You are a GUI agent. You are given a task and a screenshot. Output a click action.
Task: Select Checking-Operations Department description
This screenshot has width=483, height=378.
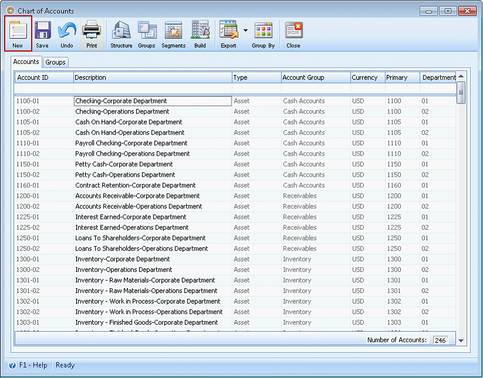122,112
